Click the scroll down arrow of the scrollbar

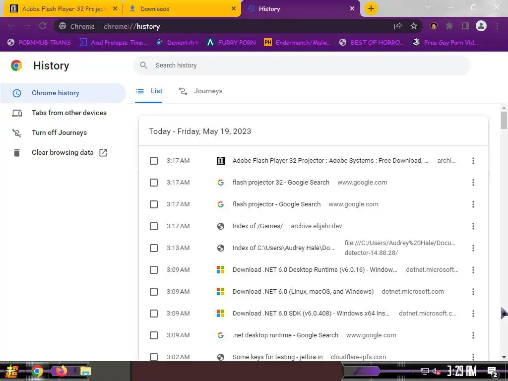point(504,357)
